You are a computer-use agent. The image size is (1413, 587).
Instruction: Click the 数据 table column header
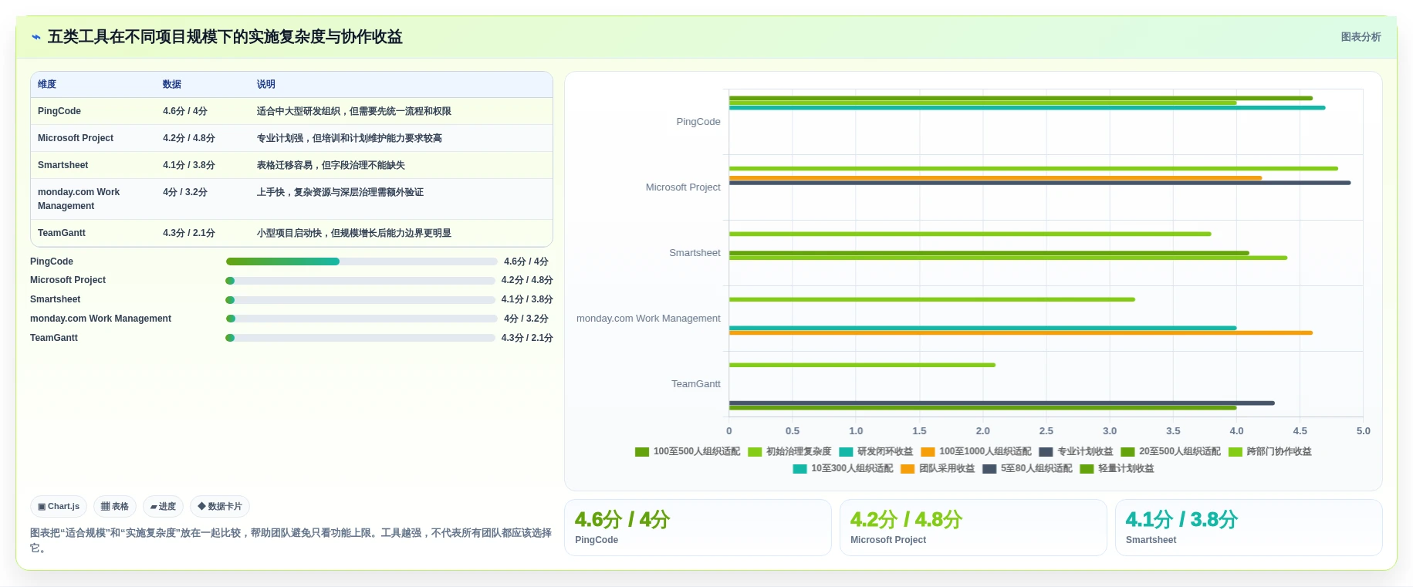click(172, 84)
